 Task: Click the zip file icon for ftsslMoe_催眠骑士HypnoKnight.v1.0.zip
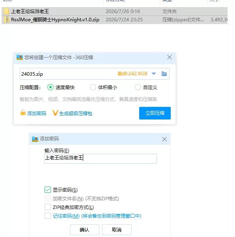[x=6, y=19]
